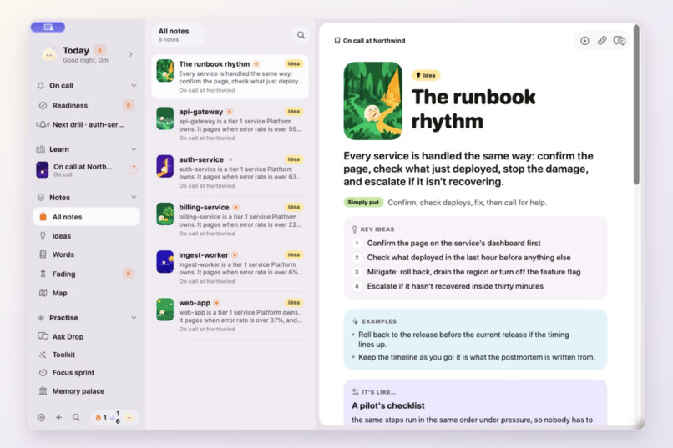
Task: Click the Words book icon
Action: [x=43, y=254]
